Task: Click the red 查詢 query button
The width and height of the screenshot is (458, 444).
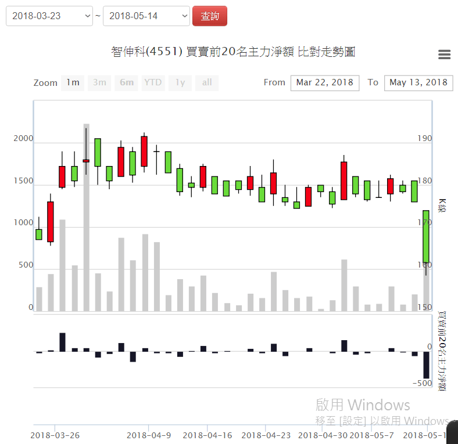Action: [209, 16]
